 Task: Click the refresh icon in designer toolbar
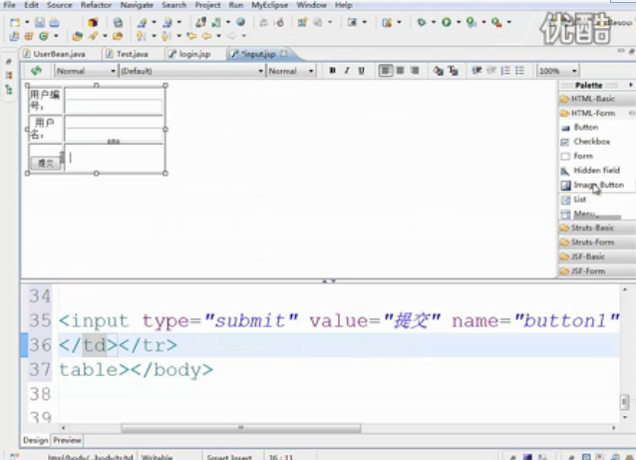(x=36, y=71)
